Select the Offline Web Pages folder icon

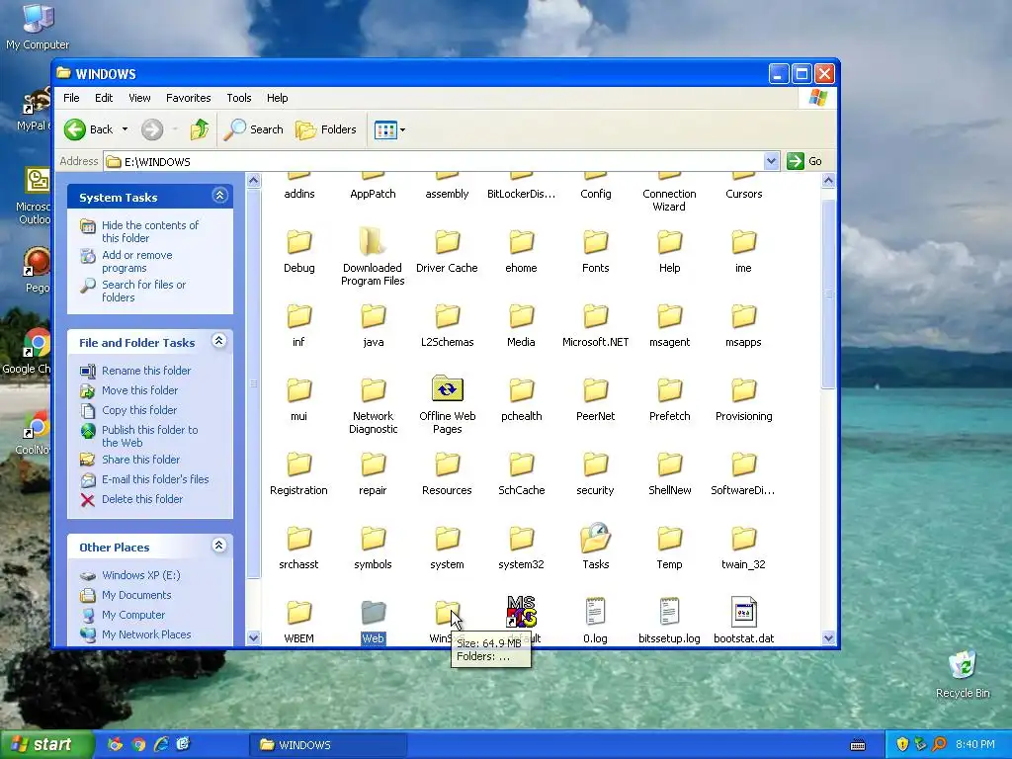[x=448, y=389]
